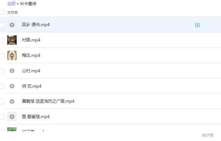221x141 pixels.
Task: Click video icon of 登 鹳雀楼.mp4
Action: [12, 117]
